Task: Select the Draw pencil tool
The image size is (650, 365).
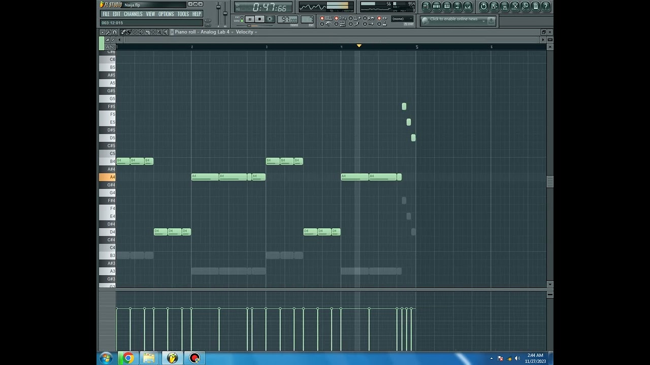Action: point(123,32)
